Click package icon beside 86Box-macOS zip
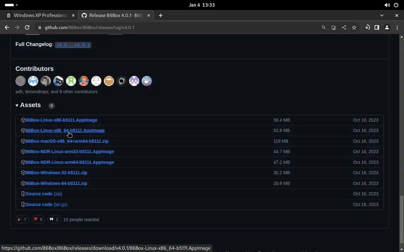This screenshot has width=404, height=252. 23,141
